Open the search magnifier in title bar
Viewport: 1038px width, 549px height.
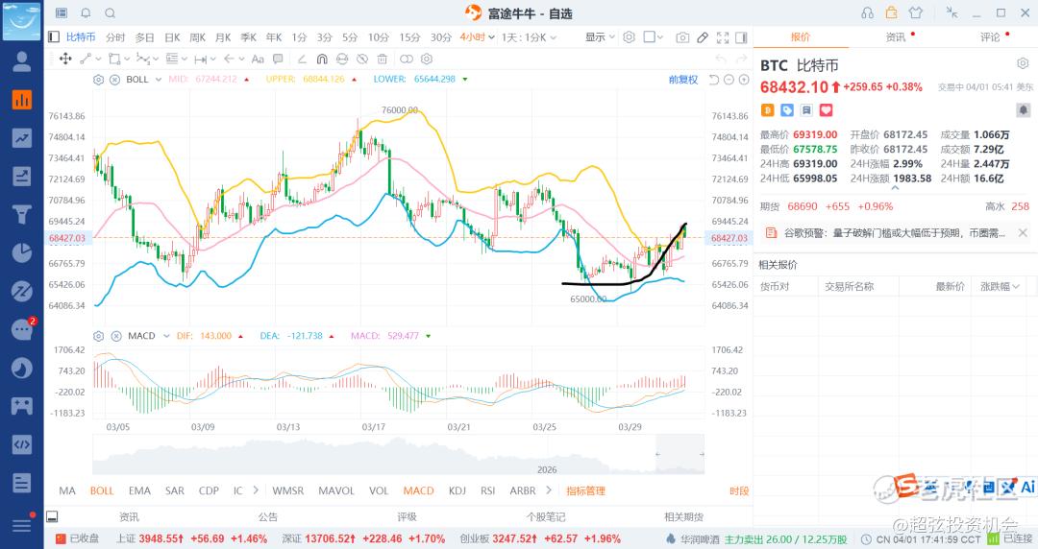109,13
